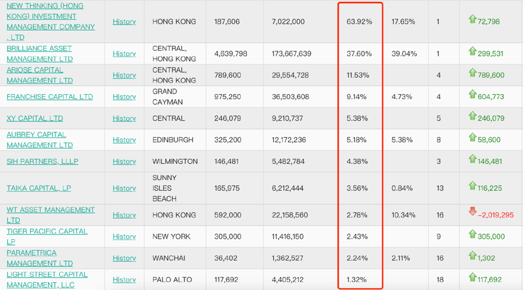The width and height of the screenshot is (523, 290).
Task: Click the Taika Capital, LP link
Action: tap(39, 188)
